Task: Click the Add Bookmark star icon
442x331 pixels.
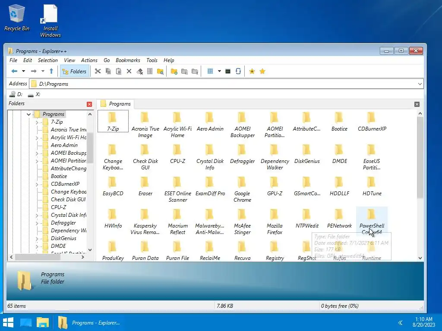Action: click(252, 71)
